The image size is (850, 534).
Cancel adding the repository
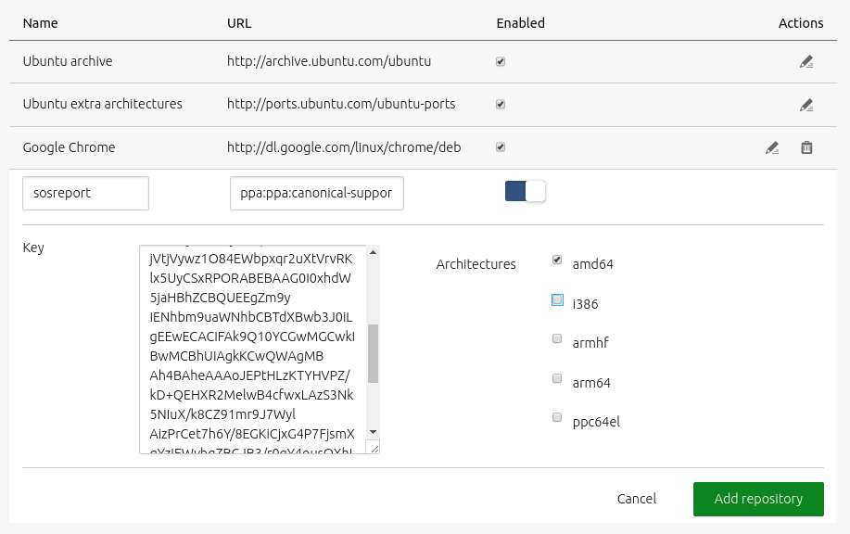(636, 499)
